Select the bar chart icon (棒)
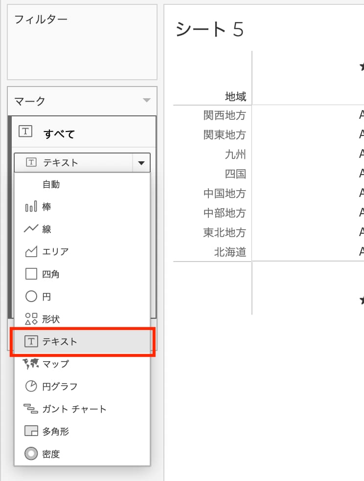This screenshot has width=364, height=481. coord(31,207)
